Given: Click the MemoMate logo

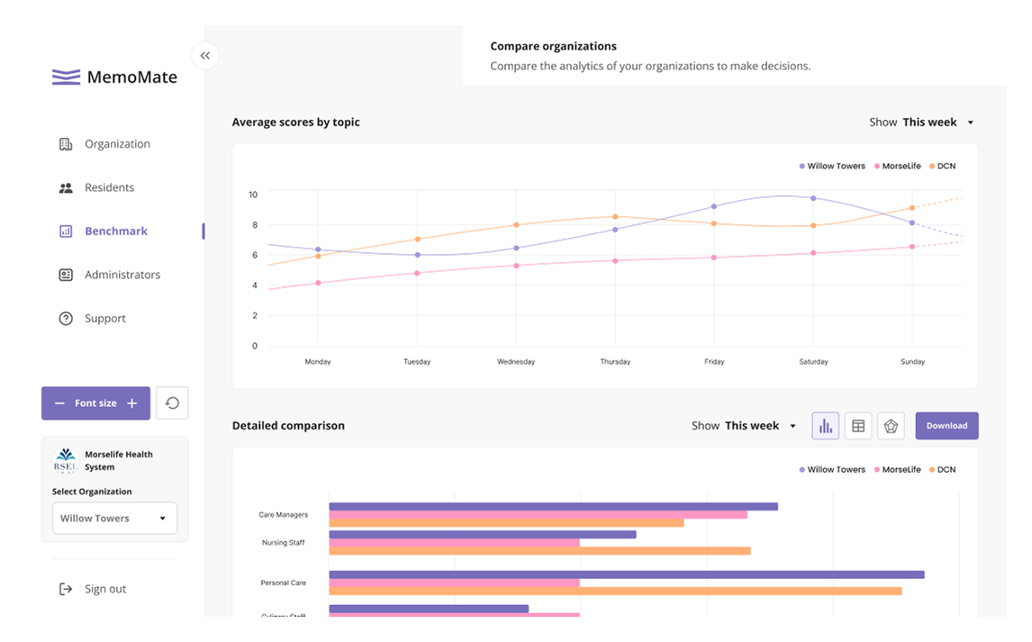Looking at the screenshot, I should (x=114, y=77).
